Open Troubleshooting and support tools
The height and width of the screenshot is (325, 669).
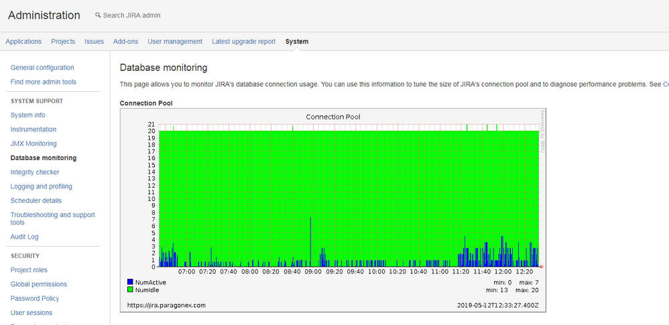click(53, 218)
